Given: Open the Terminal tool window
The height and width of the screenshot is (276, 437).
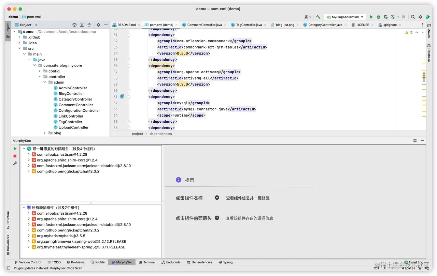Looking at the screenshot, I should [147, 262].
